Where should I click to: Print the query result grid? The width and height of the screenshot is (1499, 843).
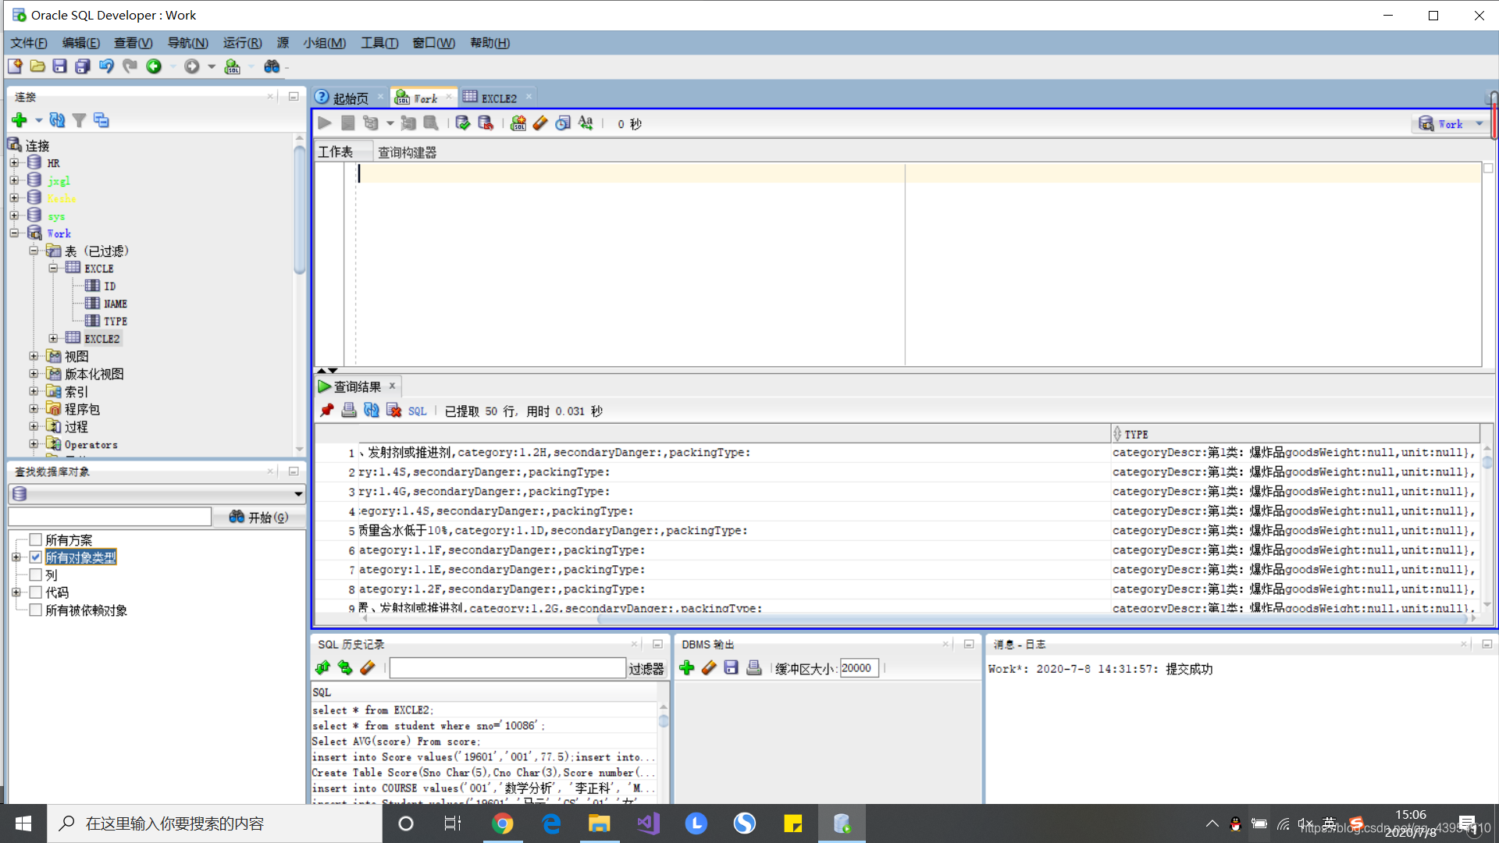point(349,411)
